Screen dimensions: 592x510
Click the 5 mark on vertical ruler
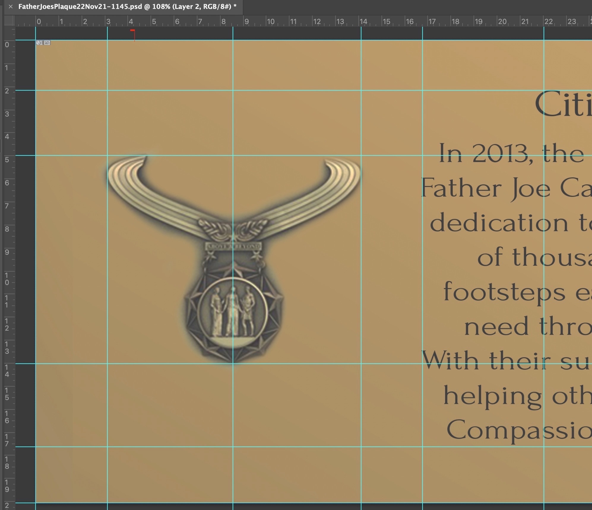click(7, 160)
